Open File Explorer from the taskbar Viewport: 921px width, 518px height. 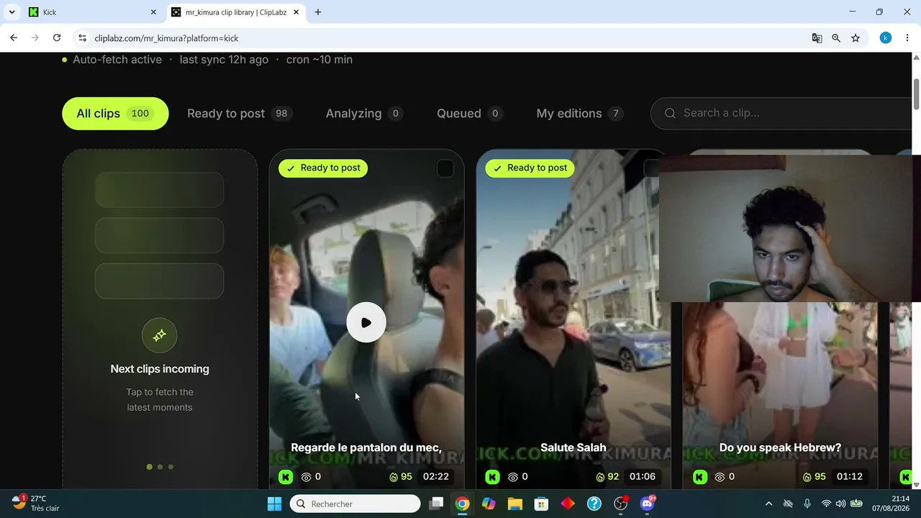point(515,504)
